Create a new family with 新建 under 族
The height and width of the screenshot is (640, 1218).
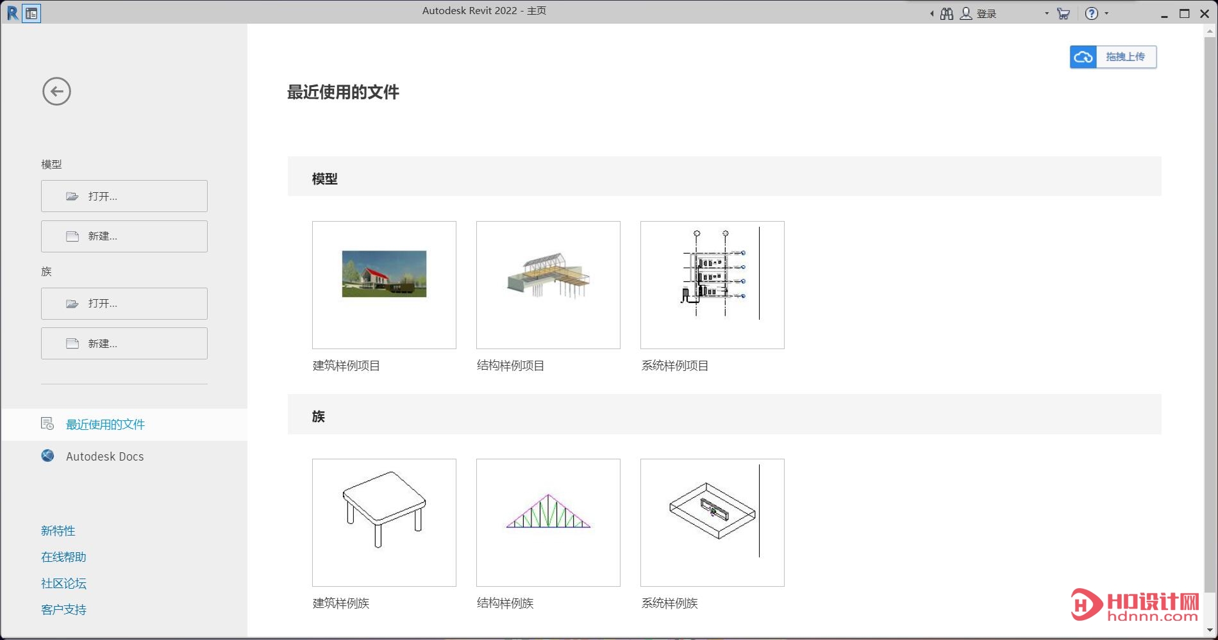pyautogui.click(x=124, y=343)
